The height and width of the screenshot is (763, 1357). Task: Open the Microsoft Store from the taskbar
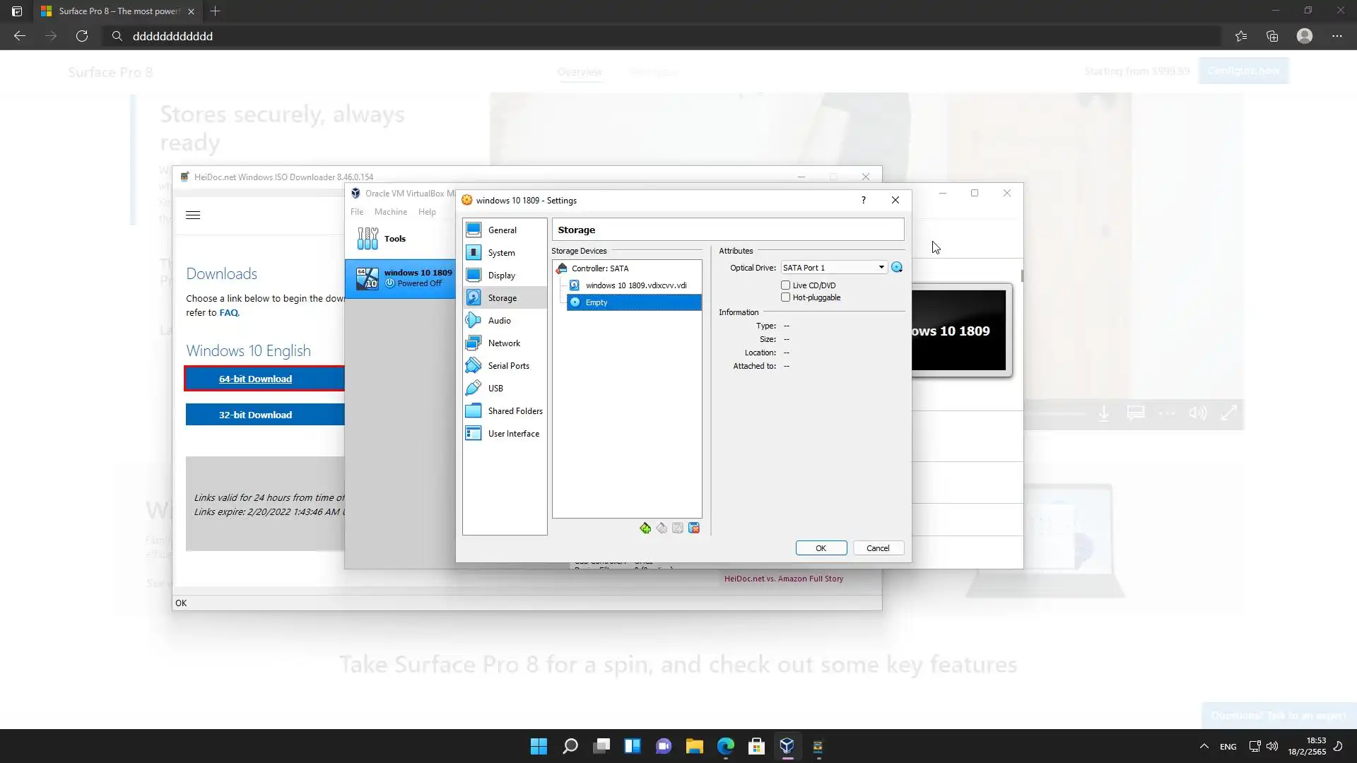click(x=756, y=747)
